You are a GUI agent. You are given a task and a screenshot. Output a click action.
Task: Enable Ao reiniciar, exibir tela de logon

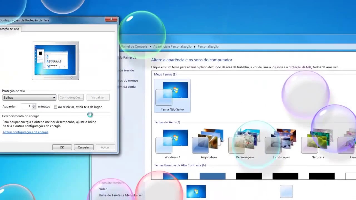tap(55, 107)
